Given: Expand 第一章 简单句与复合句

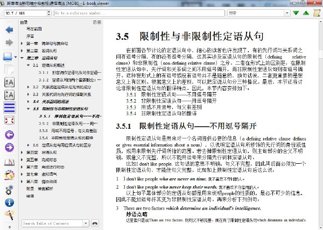Looking at the screenshot, I should click(22, 44).
